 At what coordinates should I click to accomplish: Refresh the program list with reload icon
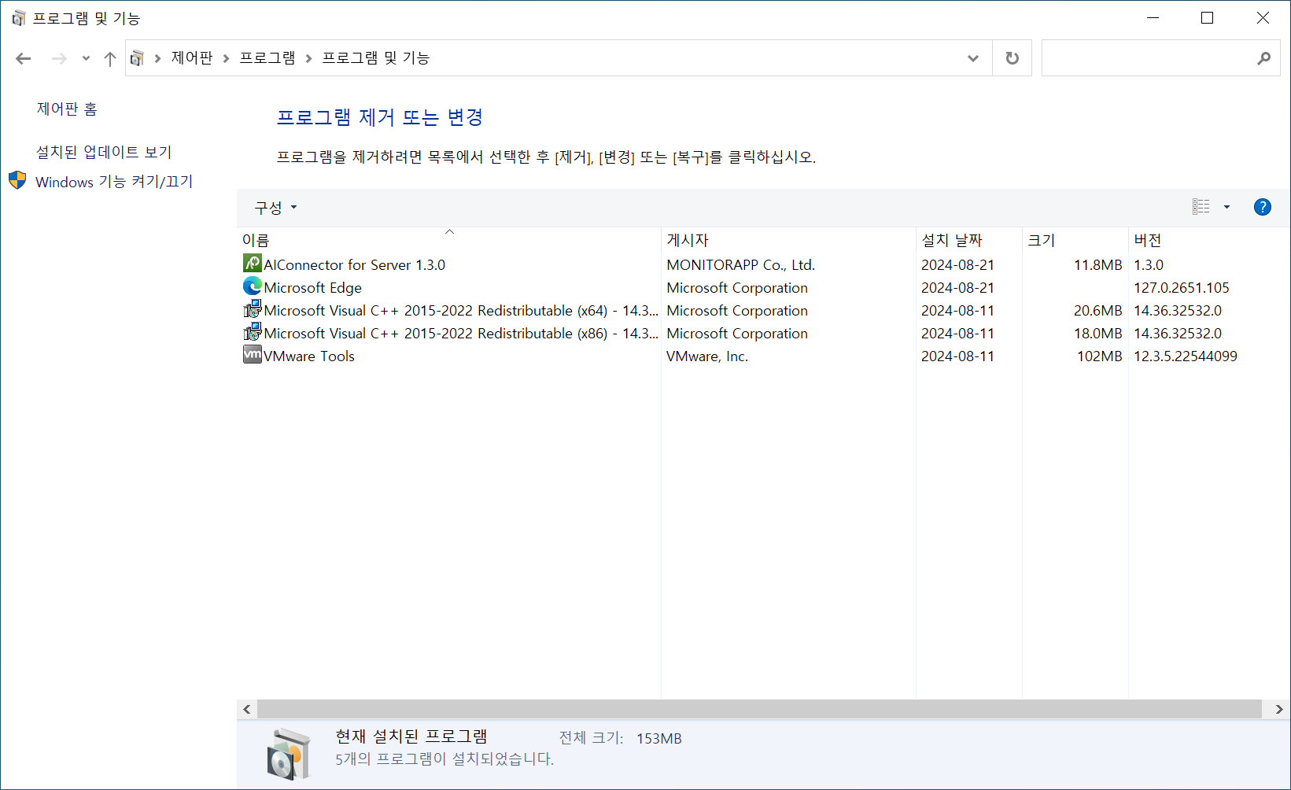(x=1012, y=58)
